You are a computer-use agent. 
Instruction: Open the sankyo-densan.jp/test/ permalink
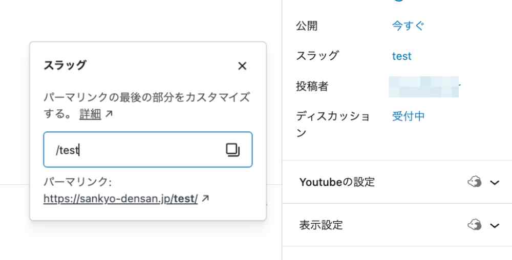[120, 199]
